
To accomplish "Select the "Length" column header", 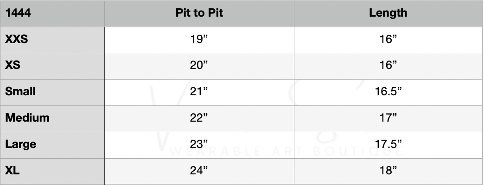I will click(388, 13).
